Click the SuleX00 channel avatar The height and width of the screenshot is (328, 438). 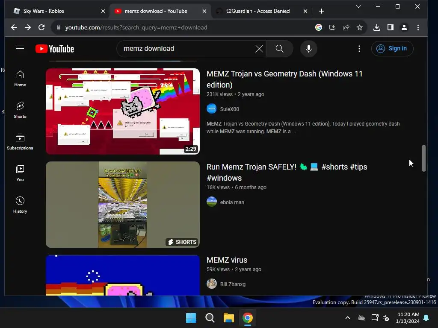point(211,108)
